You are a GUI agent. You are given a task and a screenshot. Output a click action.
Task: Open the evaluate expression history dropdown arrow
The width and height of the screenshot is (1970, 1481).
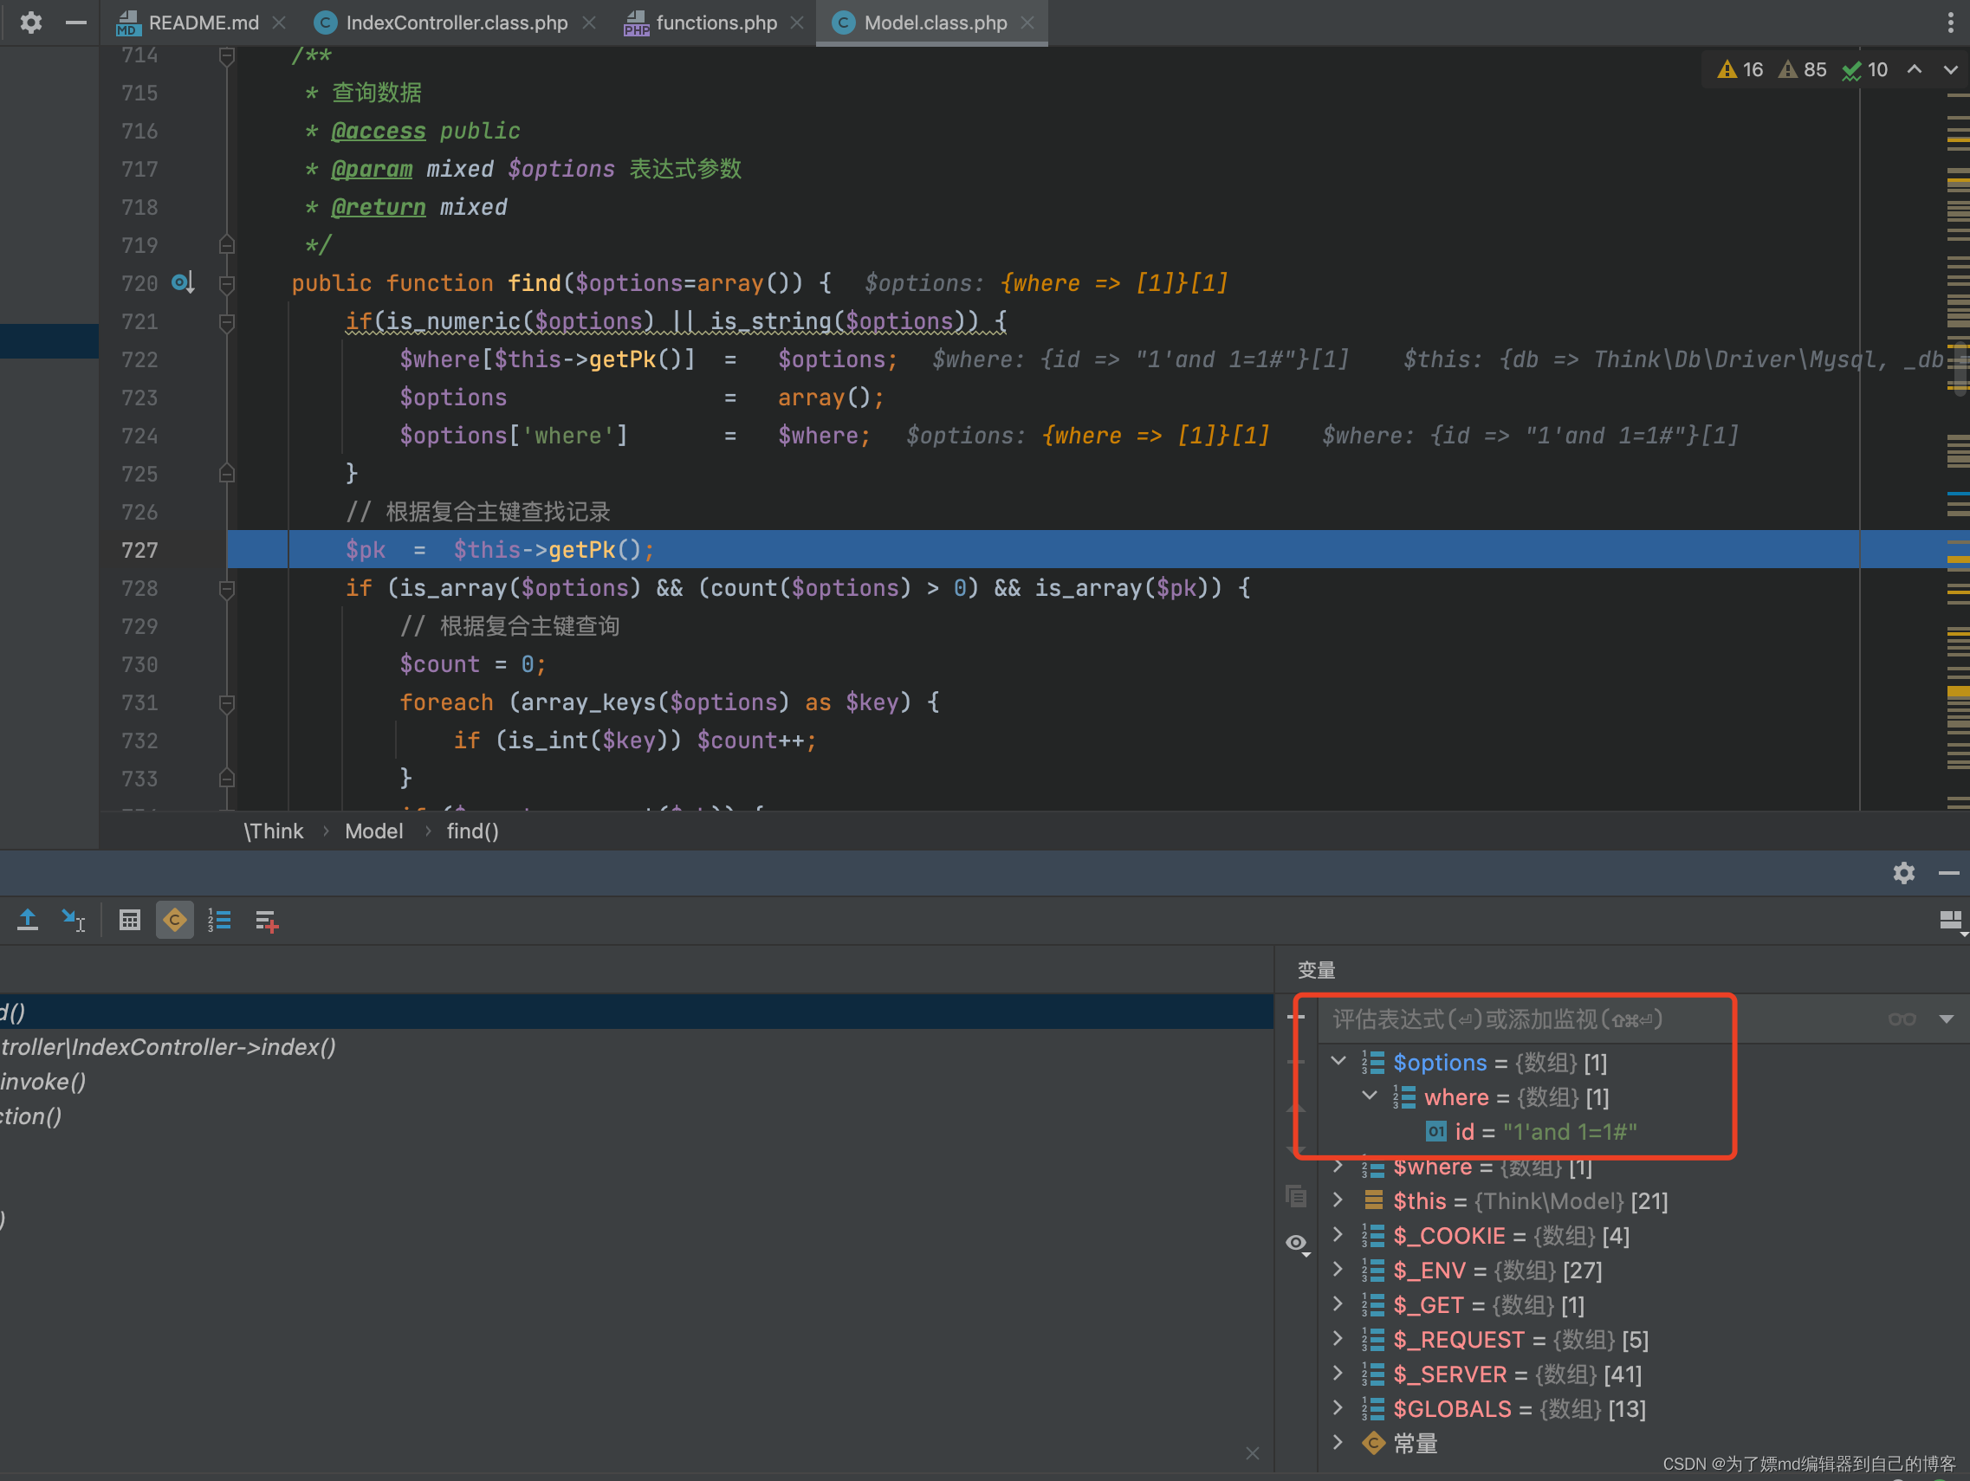coord(1946,1019)
